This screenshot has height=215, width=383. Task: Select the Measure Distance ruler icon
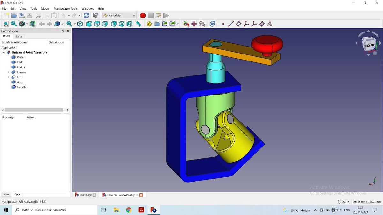tap(138, 24)
